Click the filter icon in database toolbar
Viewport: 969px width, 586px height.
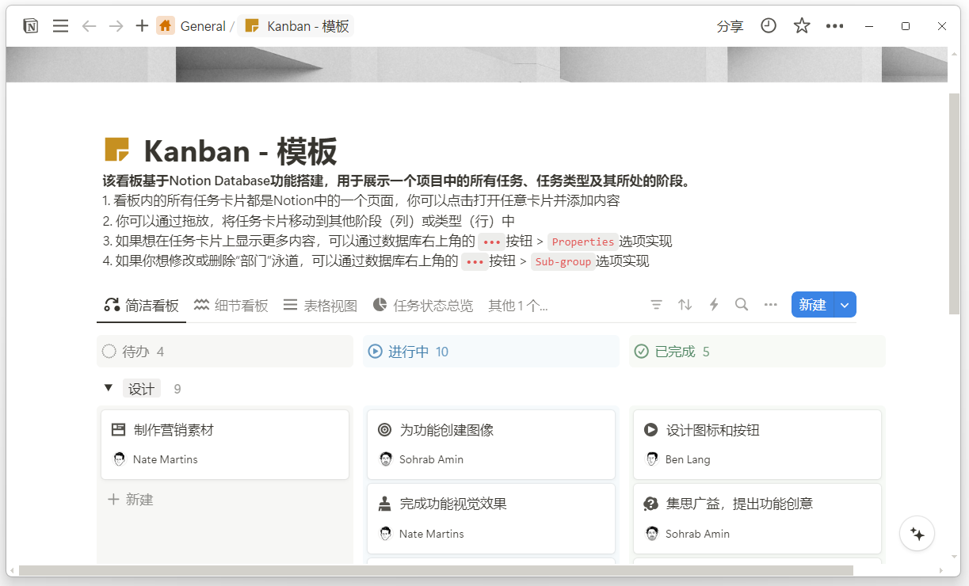pyautogui.click(x=656, y=305)
